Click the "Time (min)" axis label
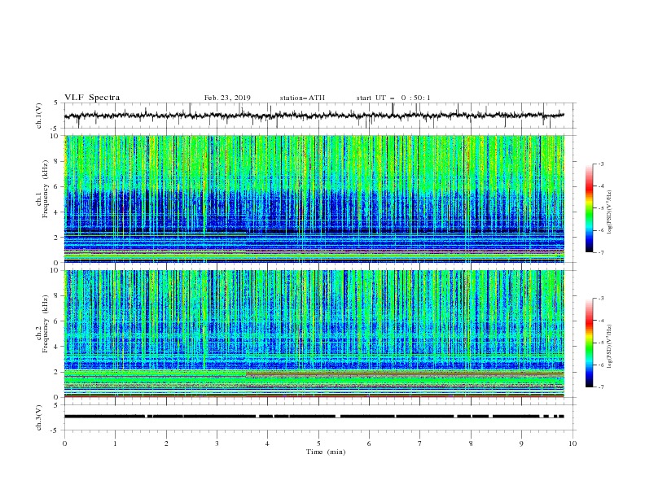Viewport: 645px width, 498px height. click(x=326, y=452)
